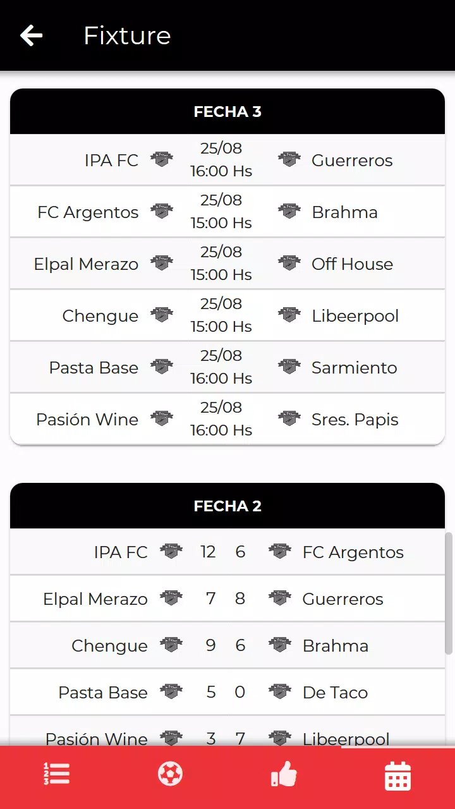The height and width of the screenshot is (809, 455).
Task: Open the soccer ball tab
Action: pyautogui.click(x=171, y=774)
